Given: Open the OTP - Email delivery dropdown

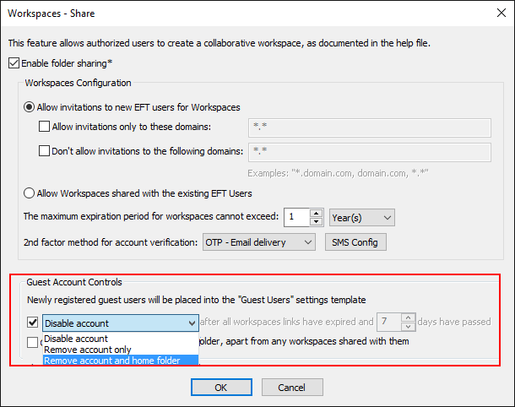Looking at the screenshot, I should click(x=259, y=242).
